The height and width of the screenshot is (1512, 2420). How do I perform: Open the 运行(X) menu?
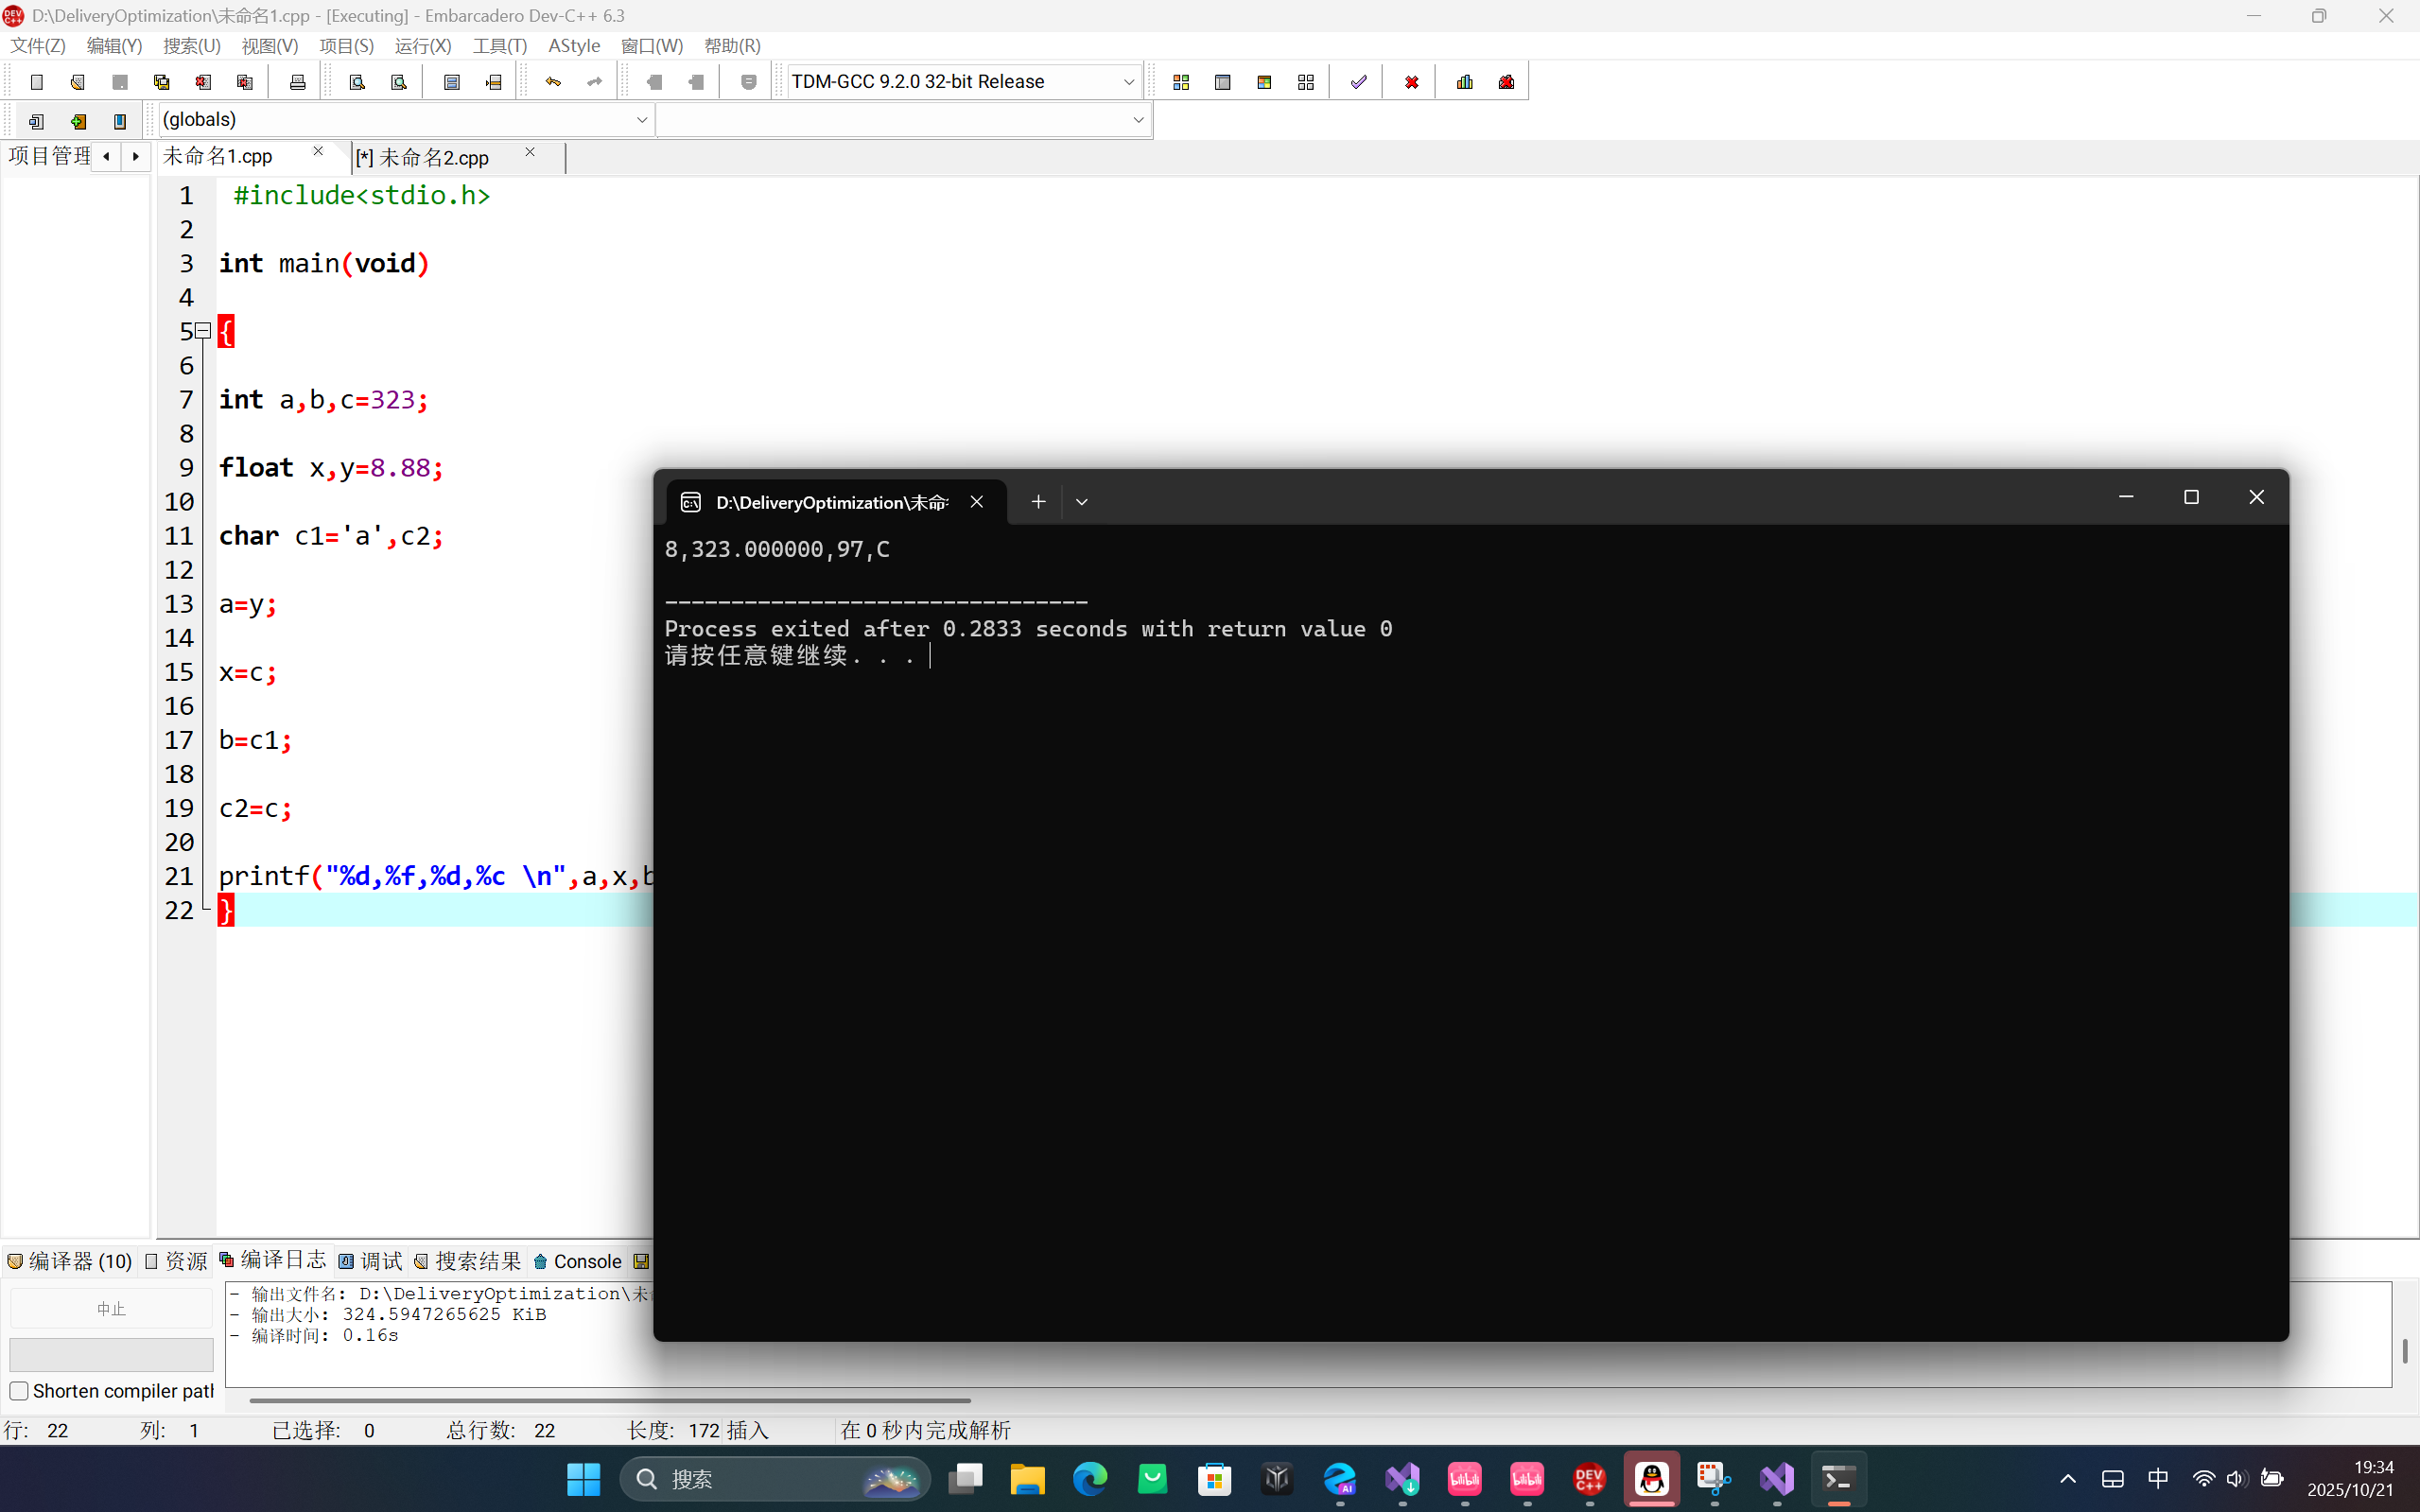point(422,46)
